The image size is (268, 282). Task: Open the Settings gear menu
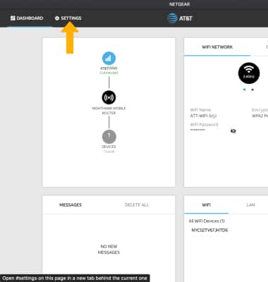57,18
